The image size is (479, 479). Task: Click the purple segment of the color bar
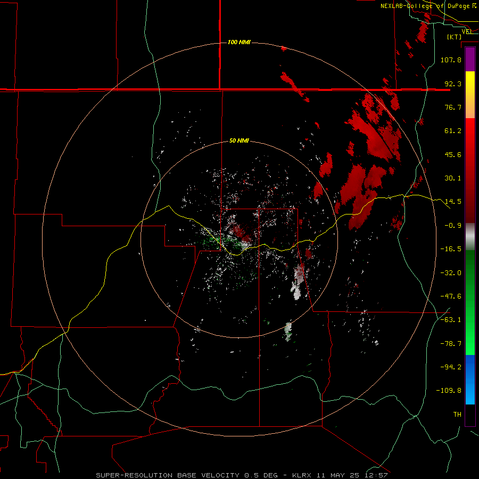pyautogui.click(x=470, y=60)
